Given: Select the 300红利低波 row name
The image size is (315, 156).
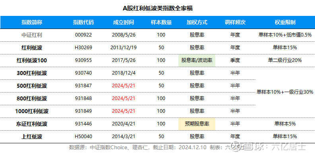Looking at the screenshot, I should coord(32,73).
